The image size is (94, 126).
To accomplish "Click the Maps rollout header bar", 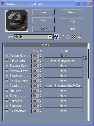I will (45, 45).
